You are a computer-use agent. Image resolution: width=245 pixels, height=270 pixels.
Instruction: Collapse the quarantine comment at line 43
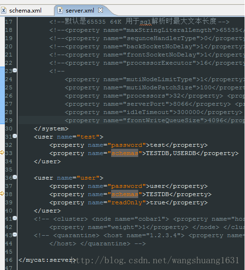pyautogui.click(x=15, y=235)
